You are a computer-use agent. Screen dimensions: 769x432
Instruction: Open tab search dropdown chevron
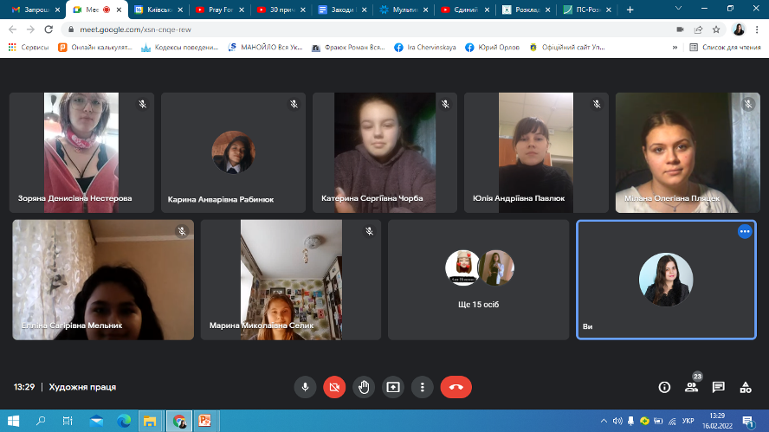pyautogui.click(x=678, y=9)
